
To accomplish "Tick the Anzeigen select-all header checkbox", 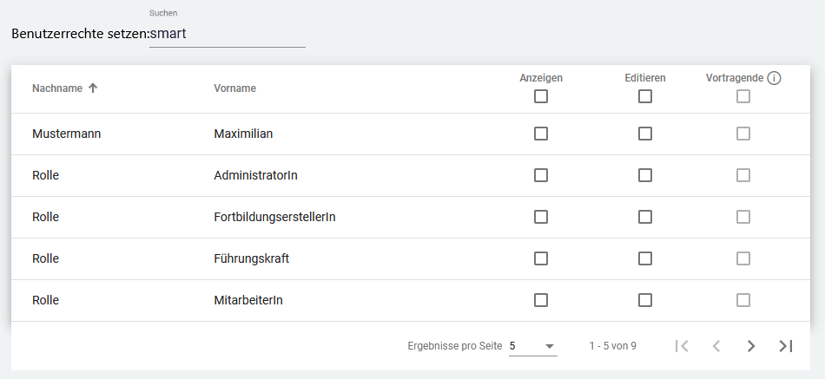I will coord(541,96).
